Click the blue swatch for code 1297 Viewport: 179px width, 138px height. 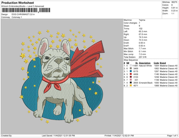click(x=131, y=71)
